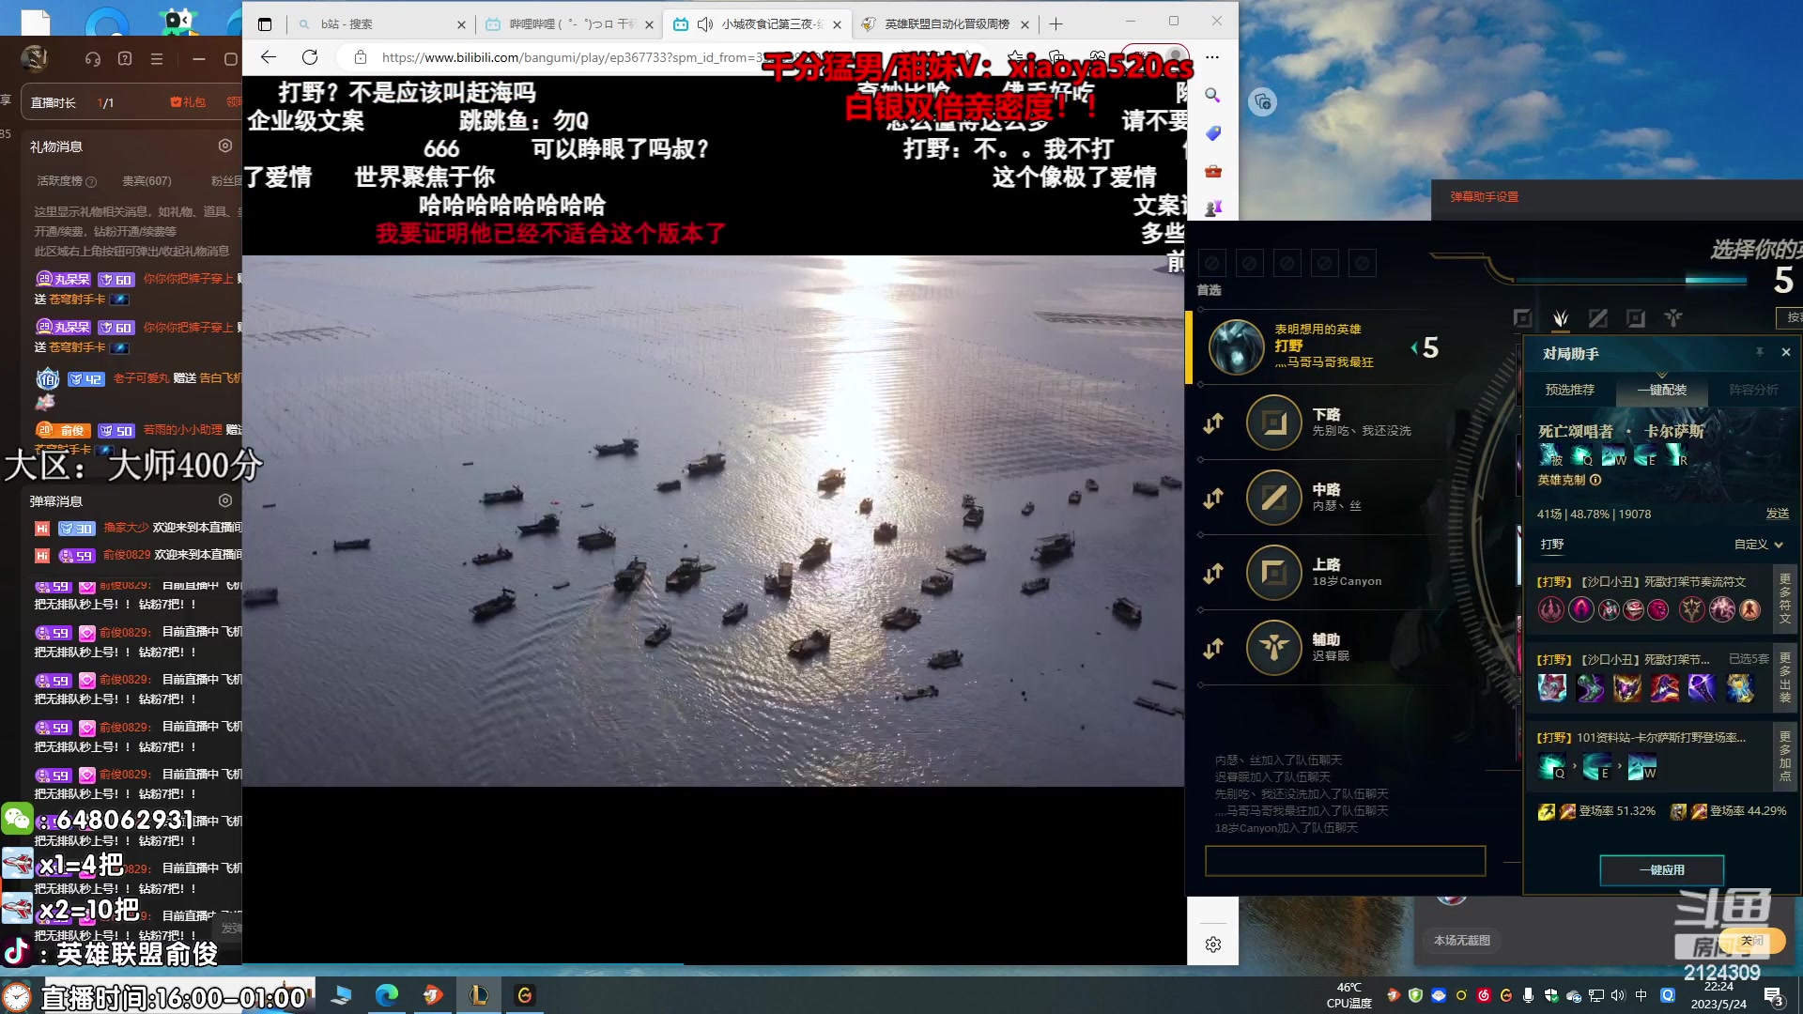Select the 贵宾(607) tab
Viewport: 1803px width, 1014px height.
146,180
